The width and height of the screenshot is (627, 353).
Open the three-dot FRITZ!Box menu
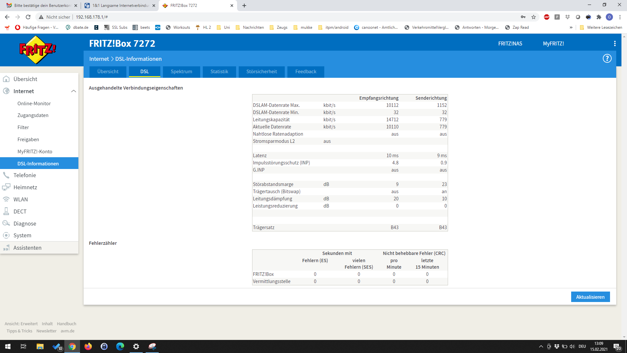615,43
